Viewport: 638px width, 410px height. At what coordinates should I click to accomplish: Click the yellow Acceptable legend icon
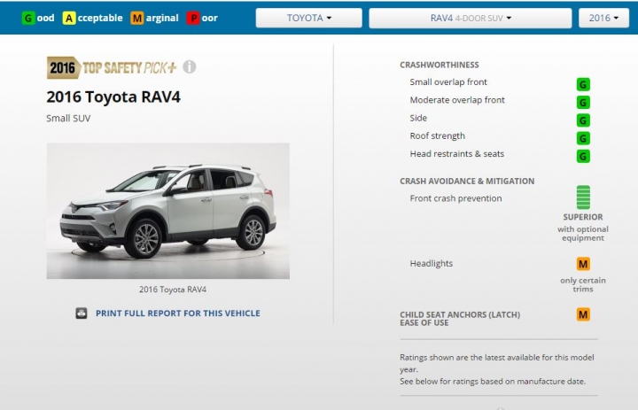click(69, 19)
